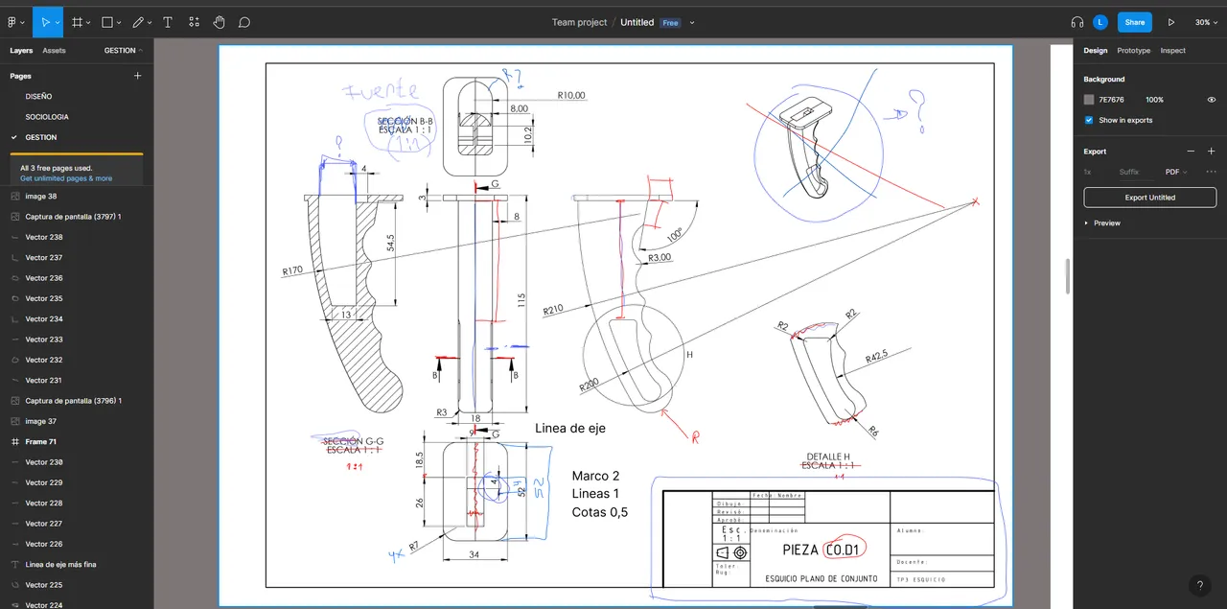Click the Frame 71 layer icon
Viewport: 1227px width, 609px height.
pyautogui.click(x=14, y=442)
